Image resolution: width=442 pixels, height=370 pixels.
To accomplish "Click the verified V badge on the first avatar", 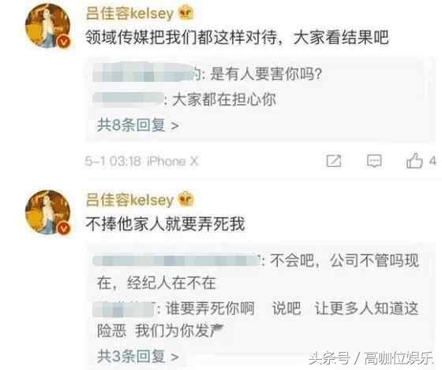I will click(x=64, y=42).
